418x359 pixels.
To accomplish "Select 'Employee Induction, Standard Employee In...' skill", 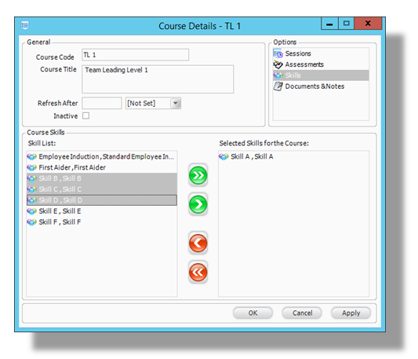I will (102, 156).
